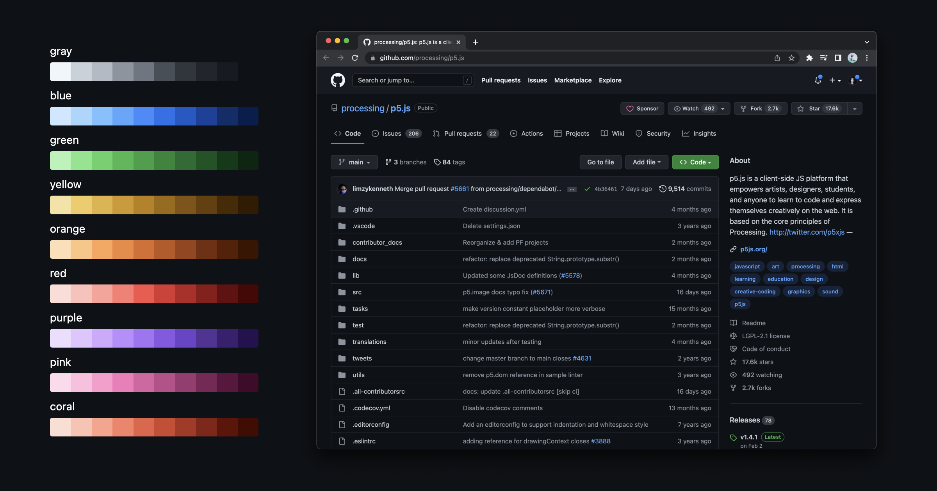Open the Security tab shield icon

(639, 133)
